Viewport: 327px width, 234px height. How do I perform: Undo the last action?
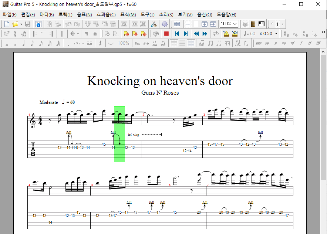68,24
